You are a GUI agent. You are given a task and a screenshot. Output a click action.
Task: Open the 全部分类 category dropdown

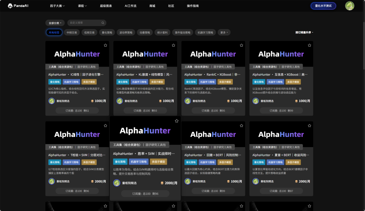click(x=55, y=23)
